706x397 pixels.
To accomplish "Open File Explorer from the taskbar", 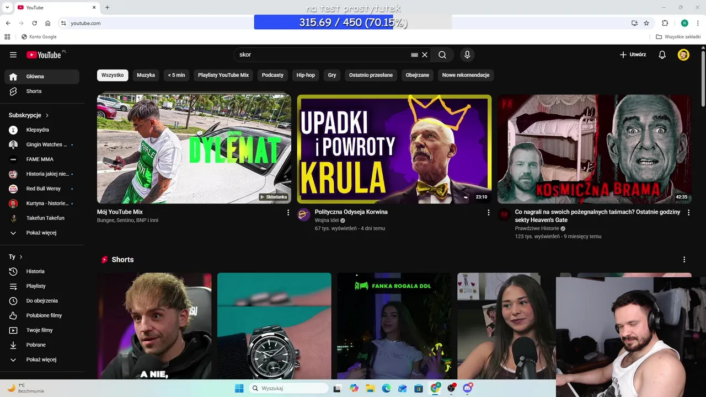I will (370, 388).
